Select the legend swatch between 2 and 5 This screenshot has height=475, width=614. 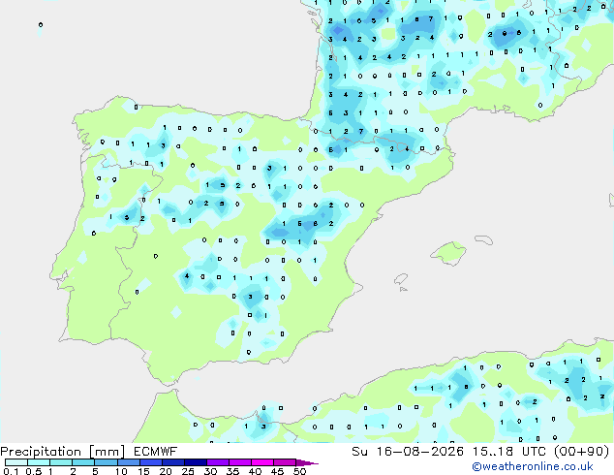pos(83,462)
